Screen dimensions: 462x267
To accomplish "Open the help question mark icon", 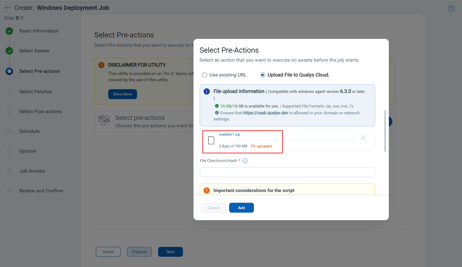I will [451, 8].
